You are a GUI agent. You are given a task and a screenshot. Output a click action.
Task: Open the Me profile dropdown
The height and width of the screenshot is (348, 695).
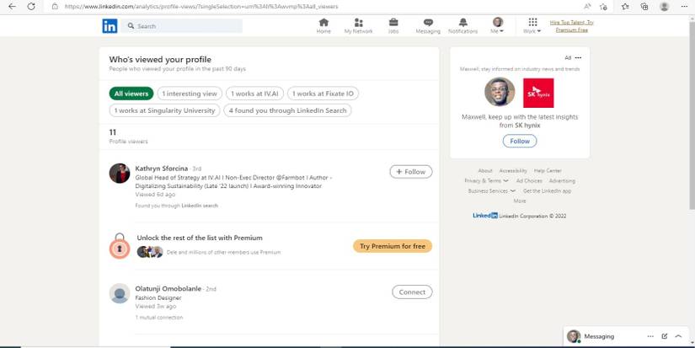pyautogui.click(x=497, y=26)
